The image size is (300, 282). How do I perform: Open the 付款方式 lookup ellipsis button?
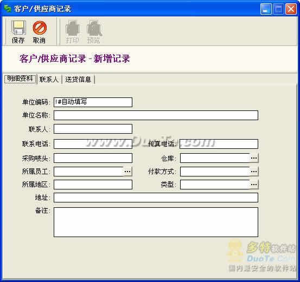[254, 172]
